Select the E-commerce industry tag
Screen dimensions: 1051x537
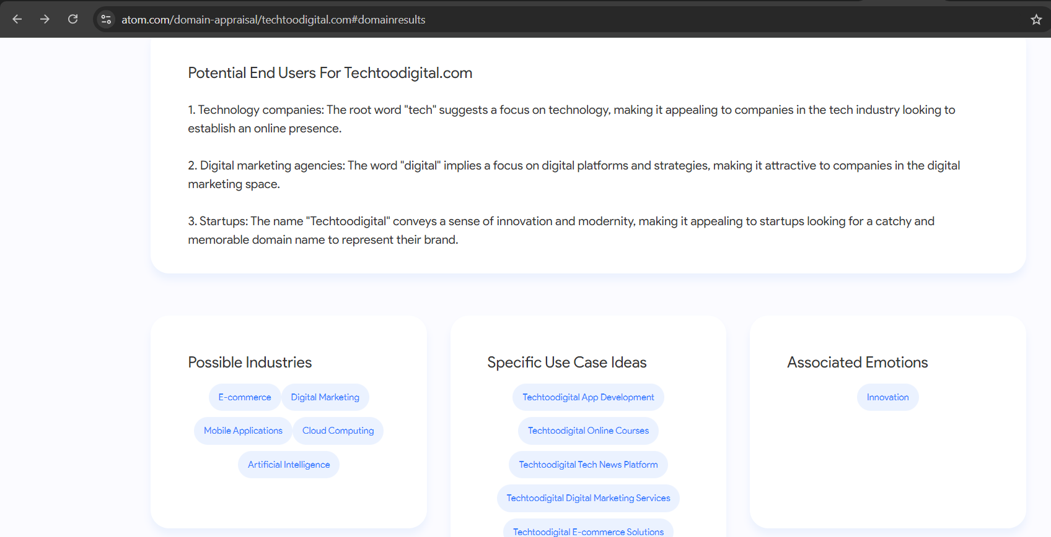pos(244,397)
